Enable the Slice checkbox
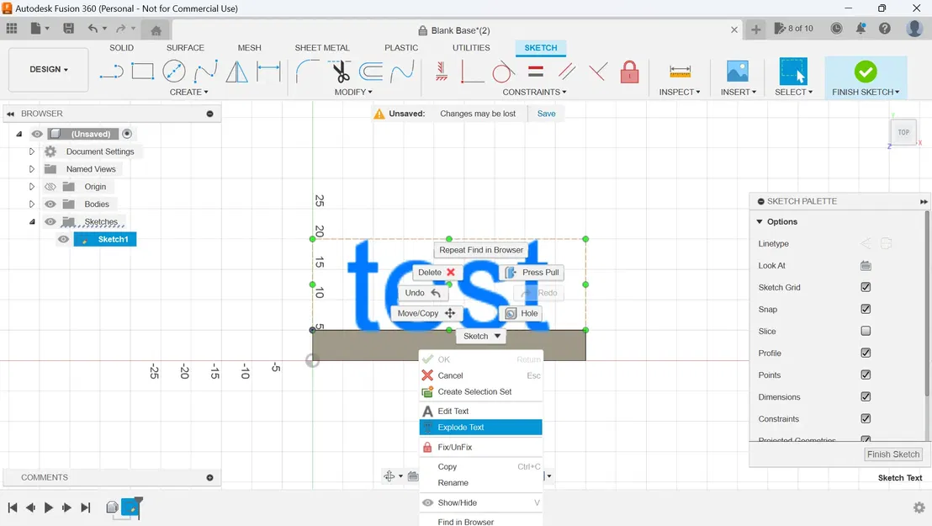 [866, 331]
